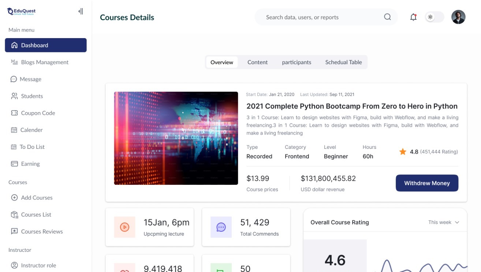Click the notification bell icon
481x272 pixels.
click(413, 17)
